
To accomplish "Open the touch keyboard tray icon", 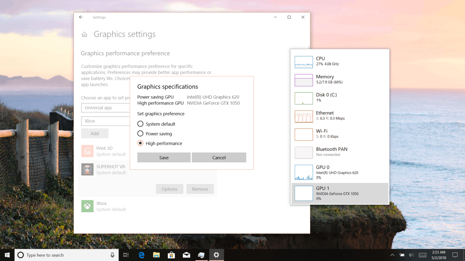I will pyautogui.click(x=422, y=255).
